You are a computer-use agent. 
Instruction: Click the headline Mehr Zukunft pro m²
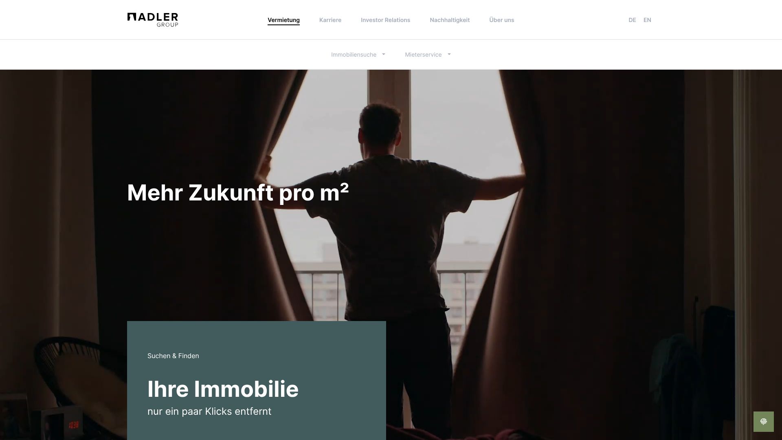(238, 192)
